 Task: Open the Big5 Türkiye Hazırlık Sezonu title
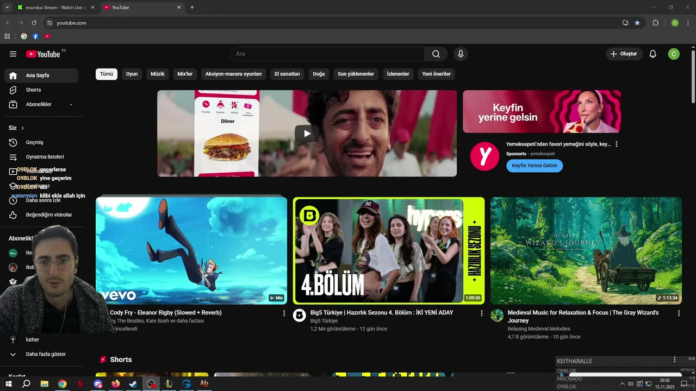tap(382, 313)
